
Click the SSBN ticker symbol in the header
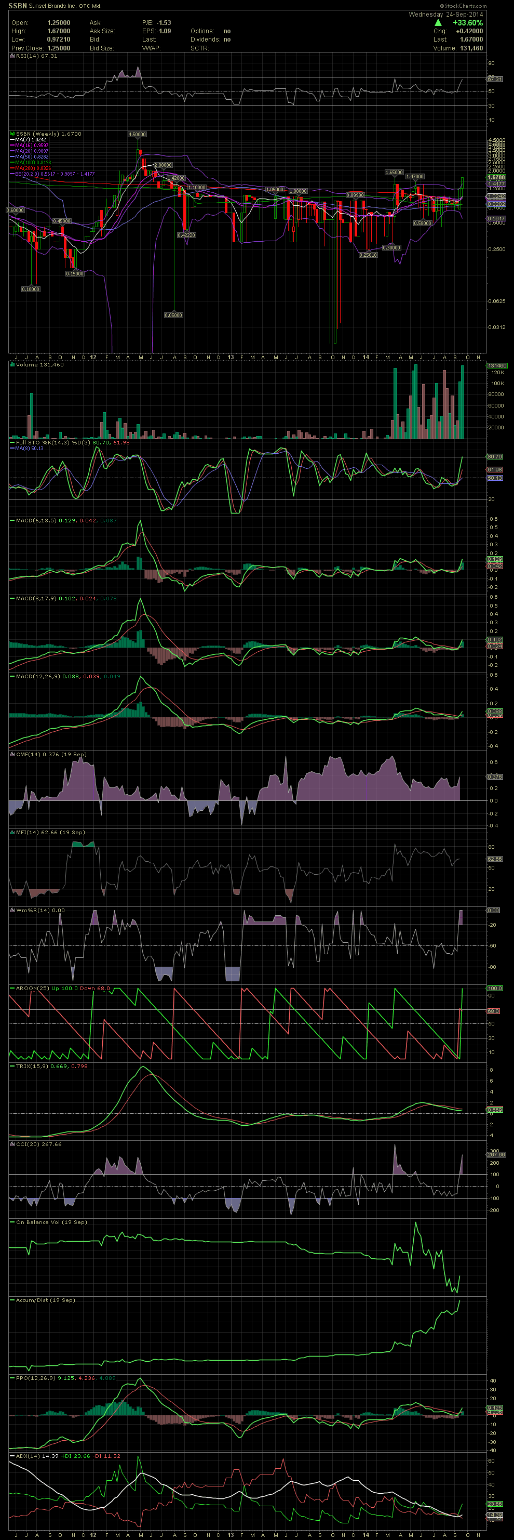tap(17, 5)
